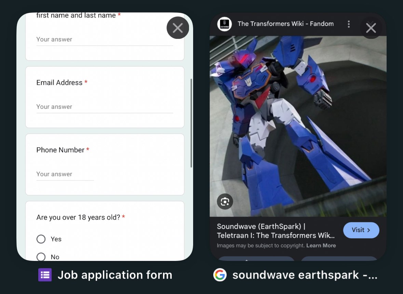The image size is (403, 294).
Task: Click the first name and last name answer field
Action: pyautogui.click(x=105, y=40)
